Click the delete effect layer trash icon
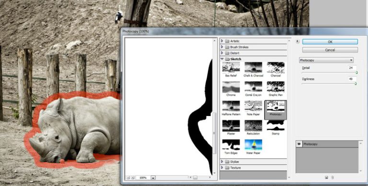 click(333, 177)
